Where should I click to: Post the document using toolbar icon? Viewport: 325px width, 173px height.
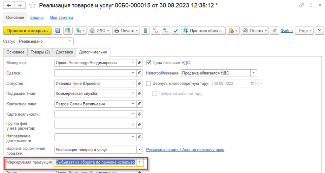pos(68,31)
